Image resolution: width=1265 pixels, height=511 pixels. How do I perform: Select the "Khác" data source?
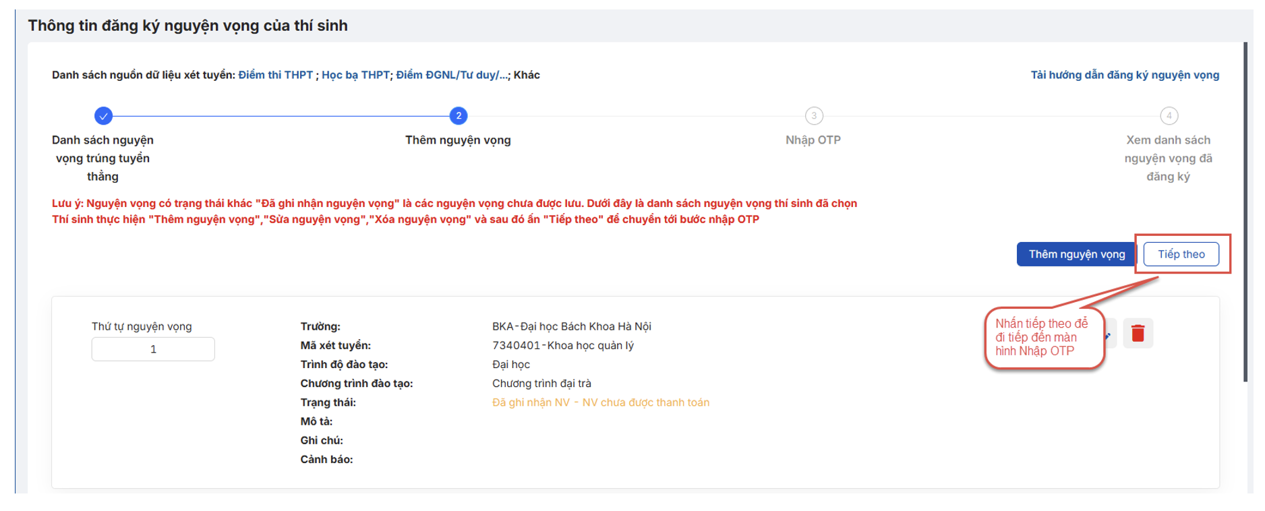point(527,75)
